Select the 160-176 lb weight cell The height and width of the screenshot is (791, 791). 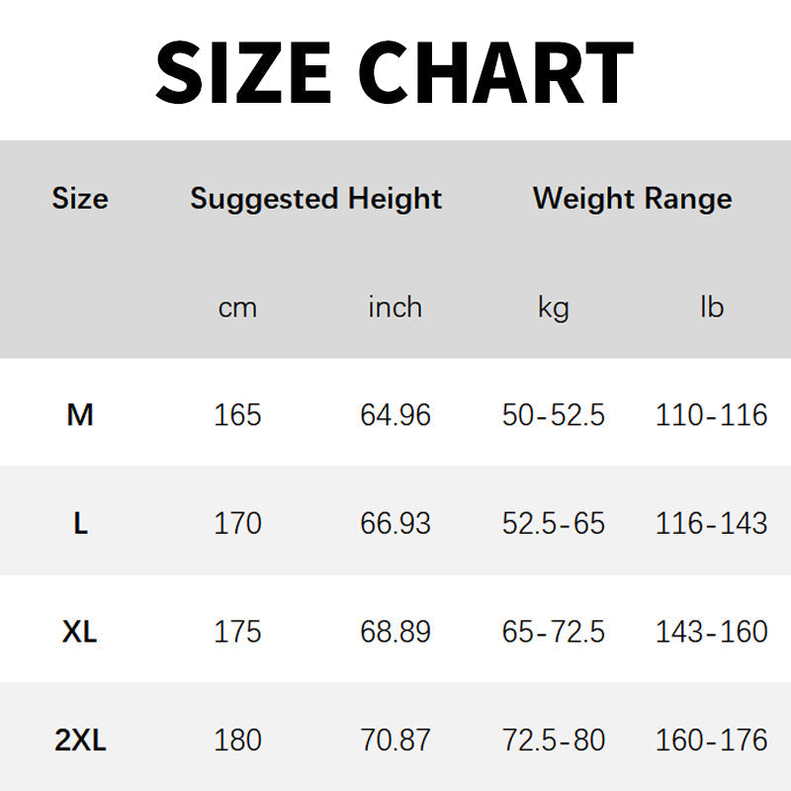712,741
